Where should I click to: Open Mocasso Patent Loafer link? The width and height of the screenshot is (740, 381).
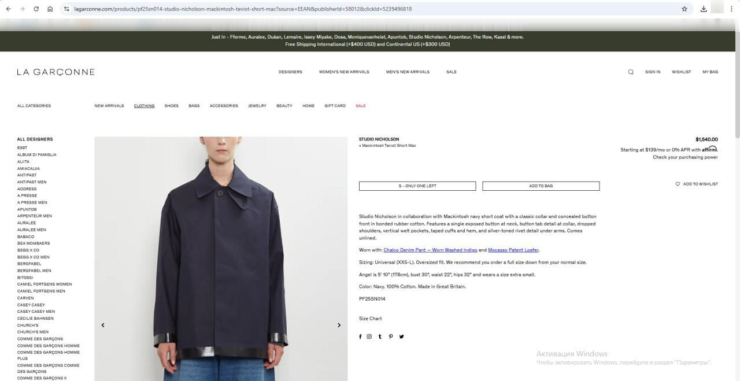pos(513,250)
